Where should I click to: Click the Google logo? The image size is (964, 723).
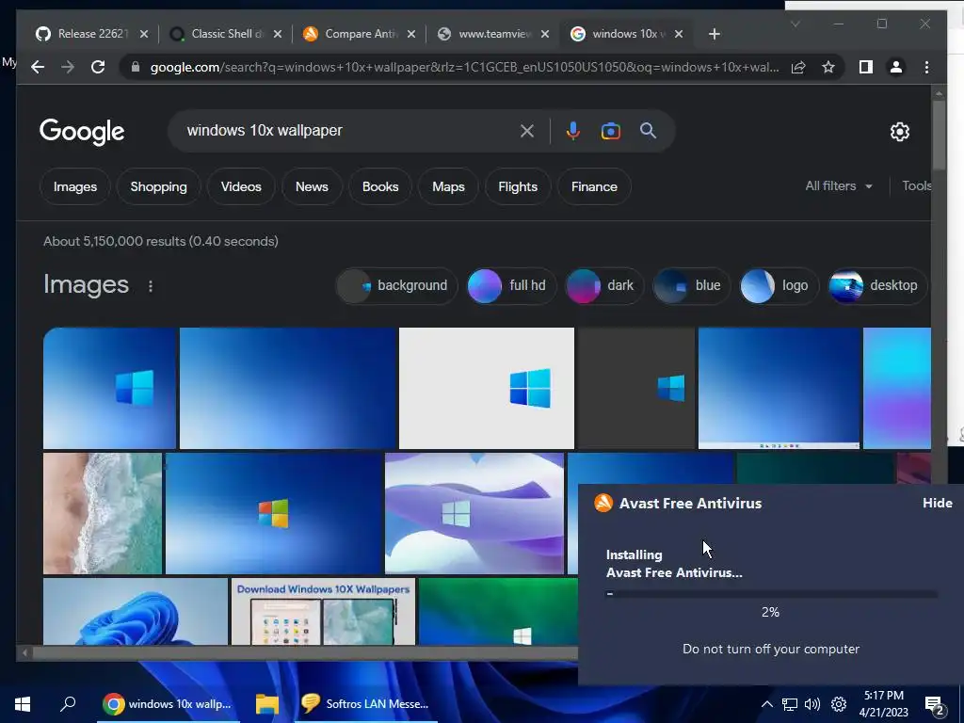82,132
